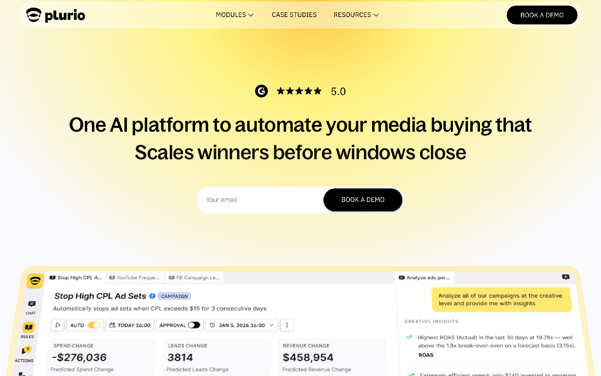Screen dimensions: 601x376
Task: Run the rule with play button
Action: (58, 325)
